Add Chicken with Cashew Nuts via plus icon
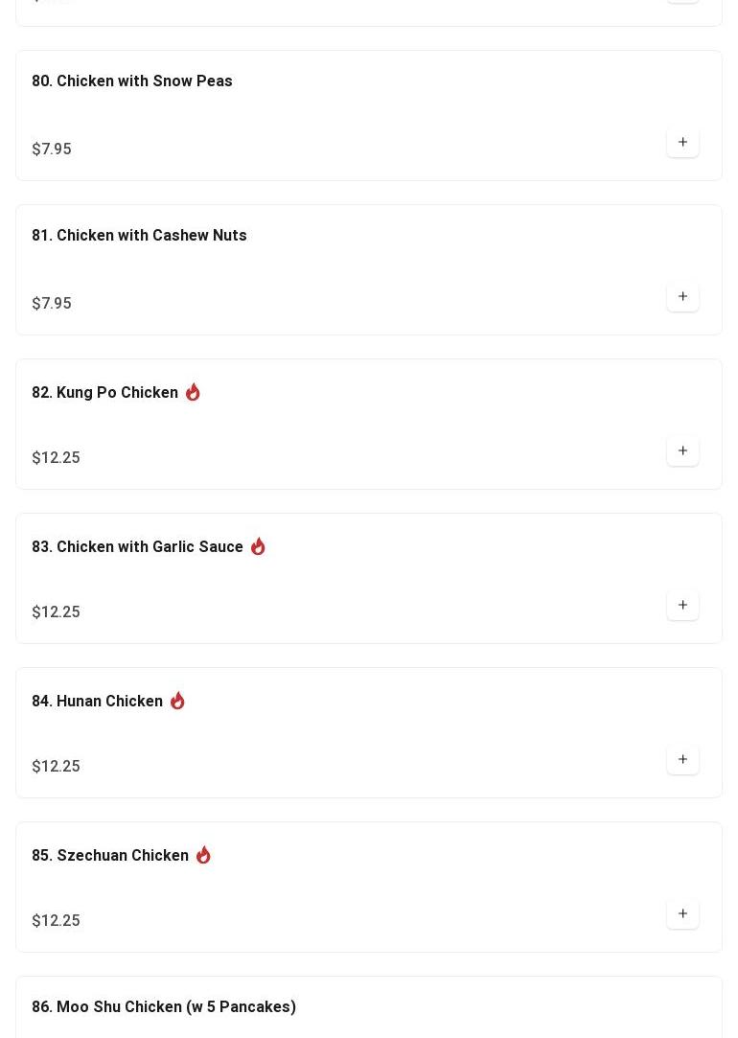The width and height of the screenshot is (738, 1038). (682, 296)
